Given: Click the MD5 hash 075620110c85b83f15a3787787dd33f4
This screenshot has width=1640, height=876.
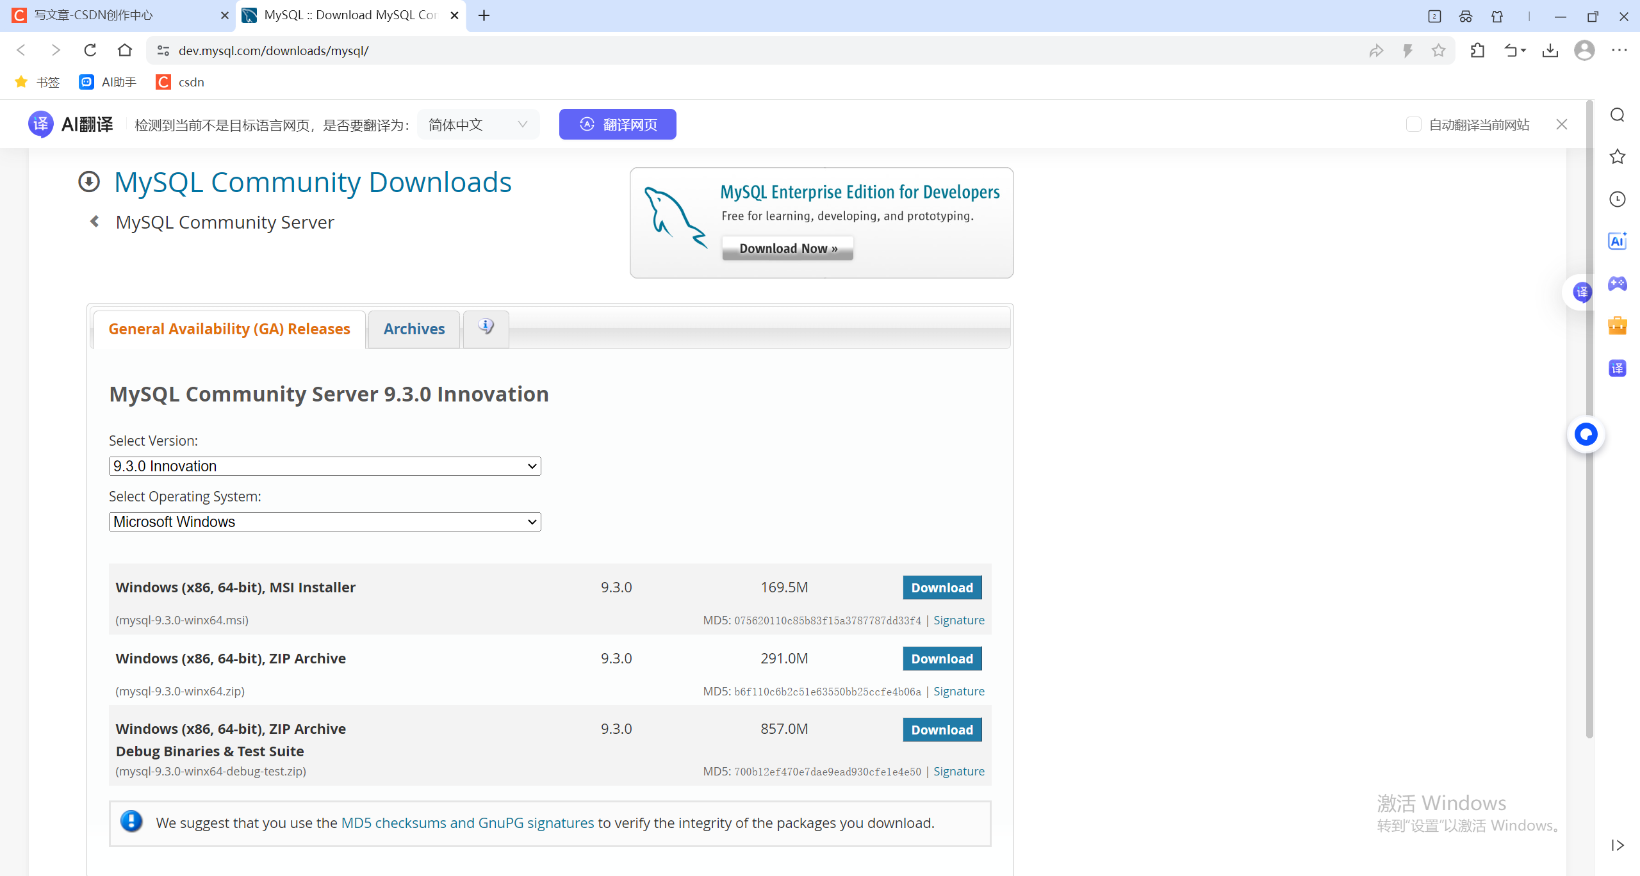Looking at the screenshot, I should pyautogui.click(x=827, y=620).
